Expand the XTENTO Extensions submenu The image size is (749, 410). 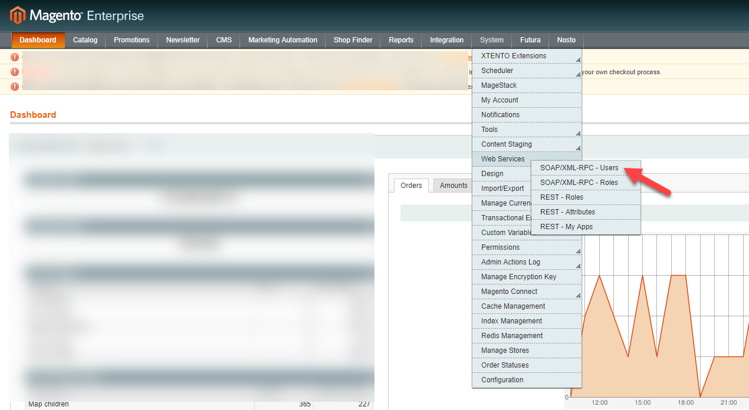click(x=527, y=56)
